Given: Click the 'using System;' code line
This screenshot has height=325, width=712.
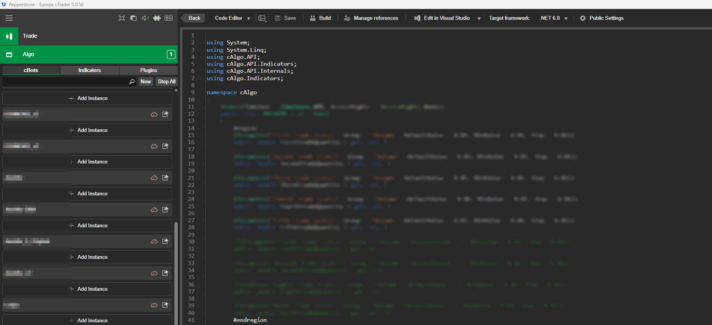Looking at the screenshot, I should (x=228, y=42).
